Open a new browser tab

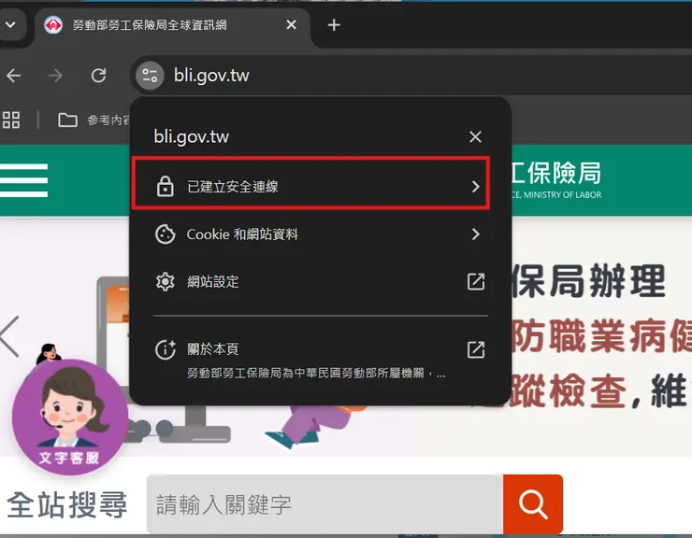click(x=334, y=25)
